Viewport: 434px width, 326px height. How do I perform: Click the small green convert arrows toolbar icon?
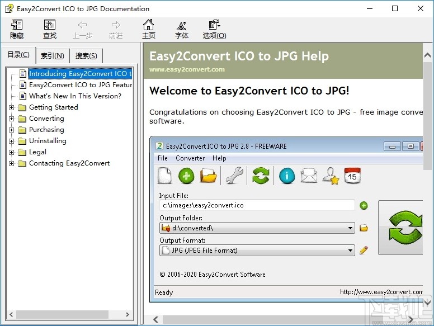(261, 176)
